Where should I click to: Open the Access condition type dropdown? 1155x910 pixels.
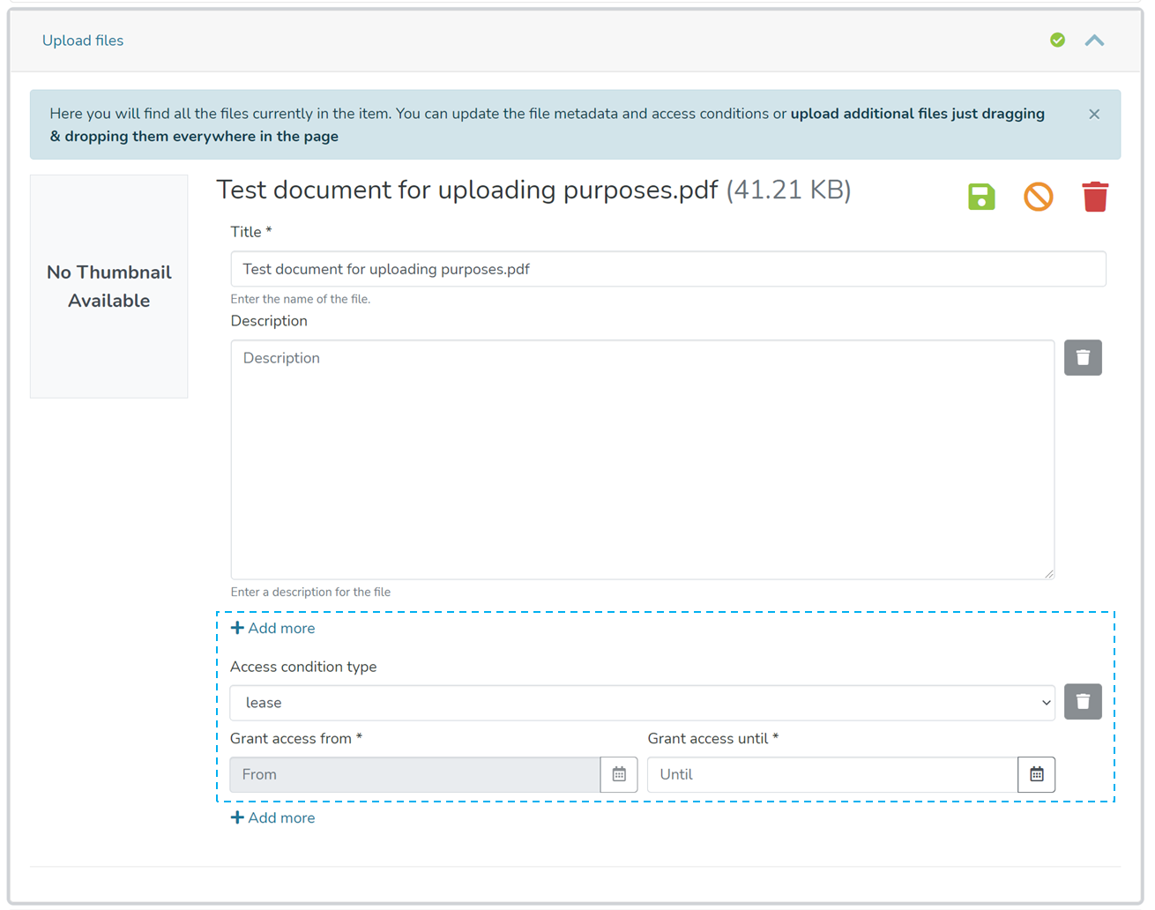pos(642,703)
